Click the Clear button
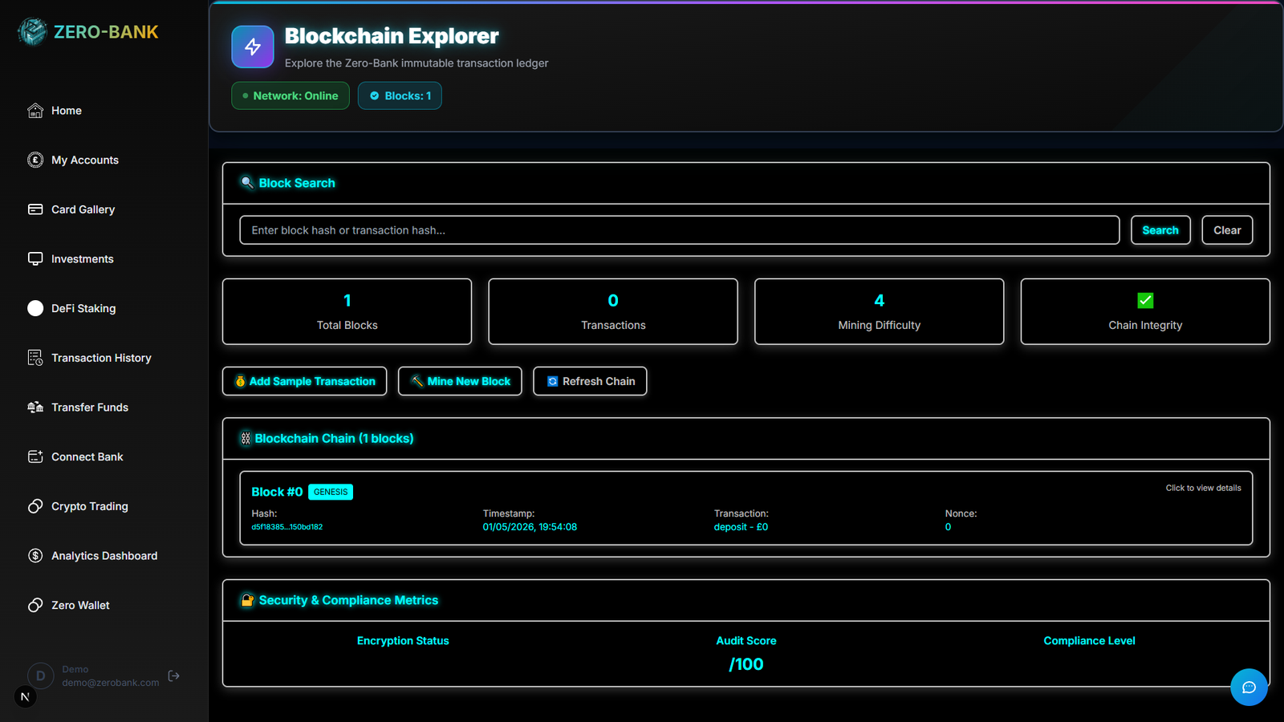Viewport: 1284px width, 722px height. click(x=1227, y=230)
